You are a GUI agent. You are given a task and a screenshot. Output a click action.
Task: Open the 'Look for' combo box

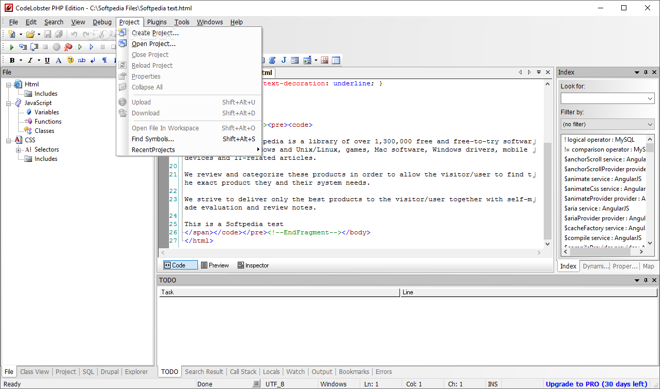(x=608, y=98)
